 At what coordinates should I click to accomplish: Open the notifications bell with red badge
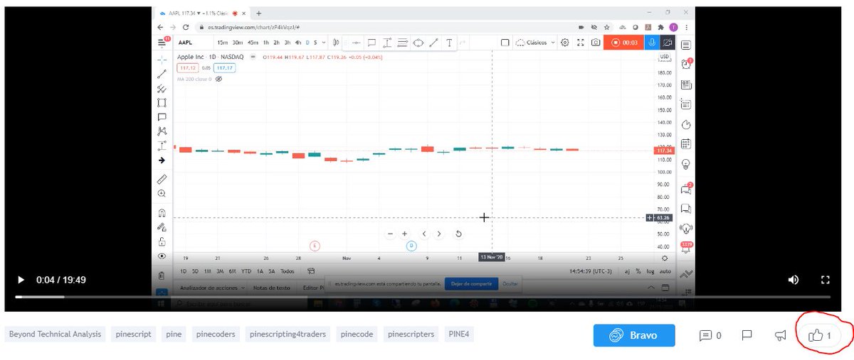pos(686,248)
